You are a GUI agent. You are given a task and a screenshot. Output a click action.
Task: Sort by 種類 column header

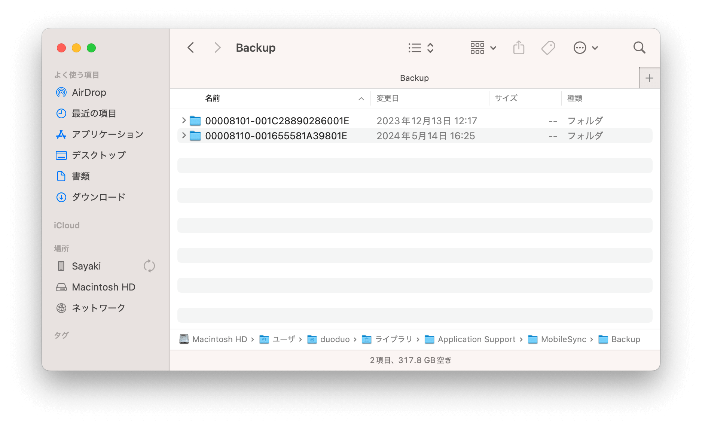[574, 98]
